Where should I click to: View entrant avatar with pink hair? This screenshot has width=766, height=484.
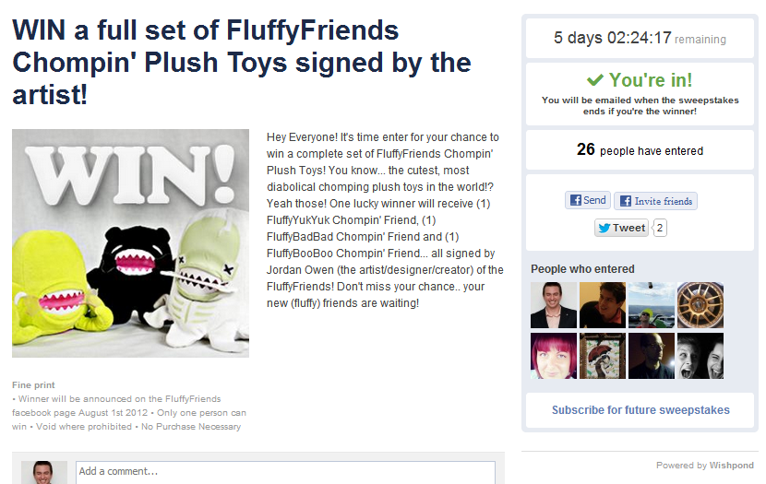(554, 356)
